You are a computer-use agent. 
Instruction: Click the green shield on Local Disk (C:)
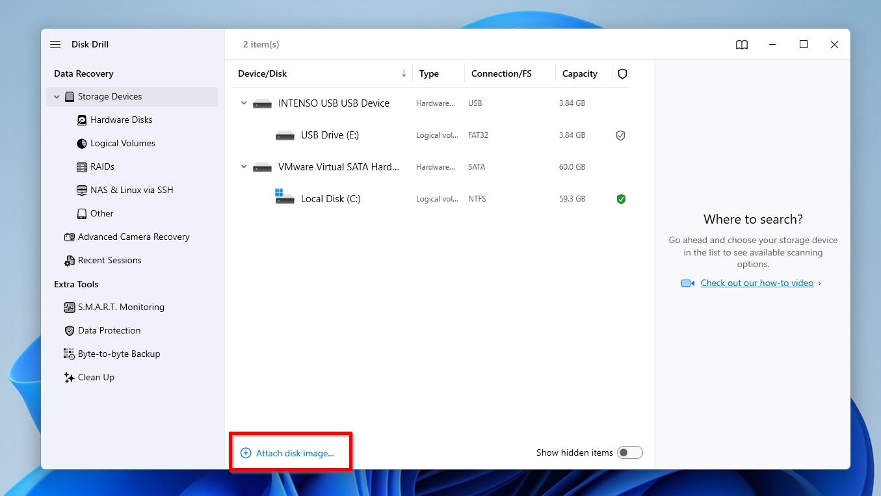[x=621, y=199]
